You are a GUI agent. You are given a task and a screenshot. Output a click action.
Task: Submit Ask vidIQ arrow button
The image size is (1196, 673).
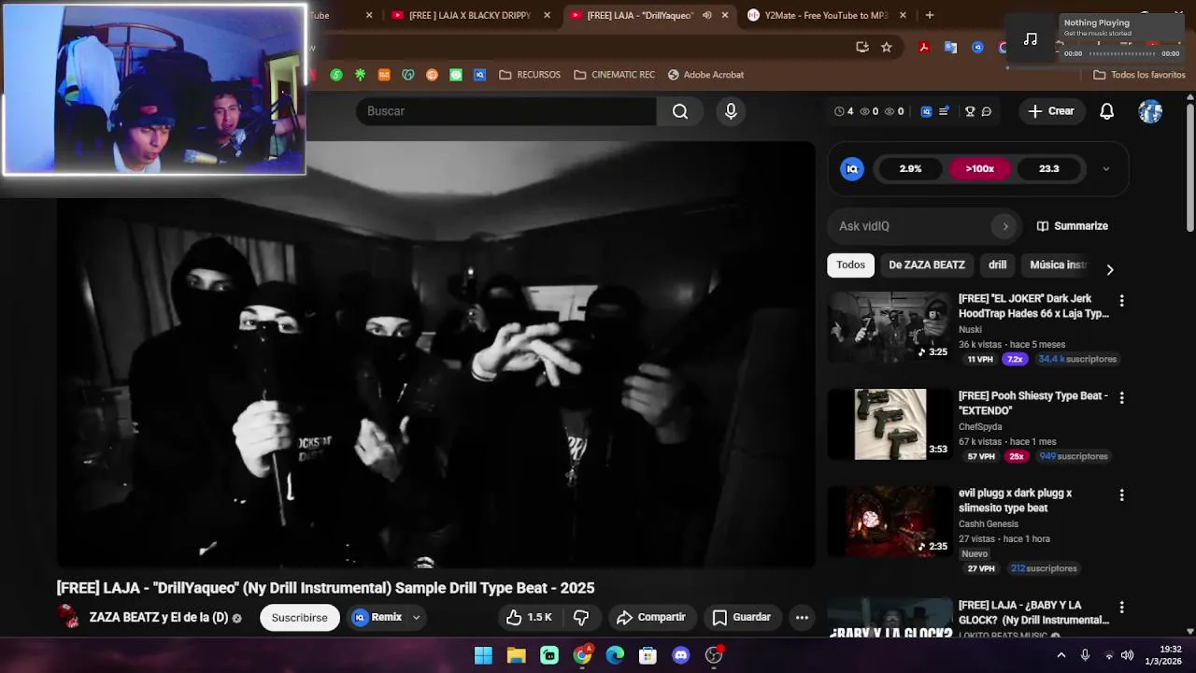pos(1005,226)
